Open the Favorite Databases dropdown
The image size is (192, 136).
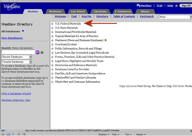17,62
